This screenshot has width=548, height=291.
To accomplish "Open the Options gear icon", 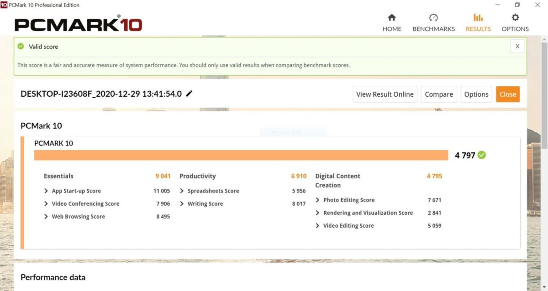I will coord(515,18).
